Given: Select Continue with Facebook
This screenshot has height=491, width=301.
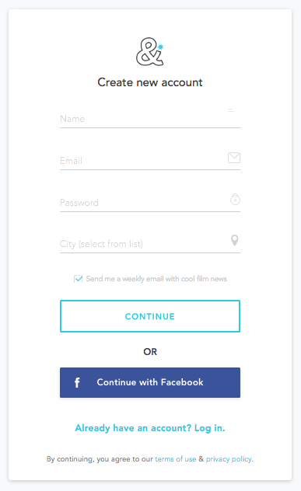Looking at the screenshot, I should pos(150,382).
